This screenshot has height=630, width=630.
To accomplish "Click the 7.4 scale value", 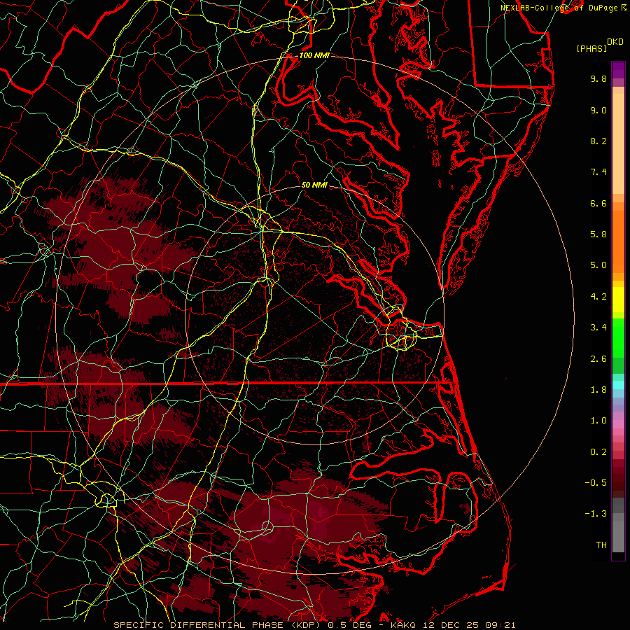I will point(598,172).
